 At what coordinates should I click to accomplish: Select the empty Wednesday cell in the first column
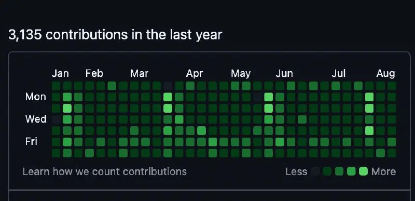point(56,119)
